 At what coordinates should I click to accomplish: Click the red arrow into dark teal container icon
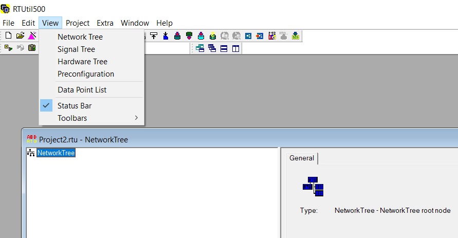[x=177, y=36]
